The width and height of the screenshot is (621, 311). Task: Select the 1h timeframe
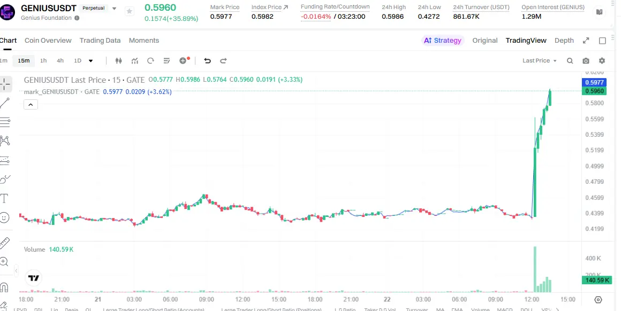pyautogui.click(x=43, y=60)
